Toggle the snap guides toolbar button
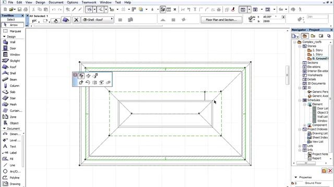This screenshot has height=187, width=334. point(100,9)
